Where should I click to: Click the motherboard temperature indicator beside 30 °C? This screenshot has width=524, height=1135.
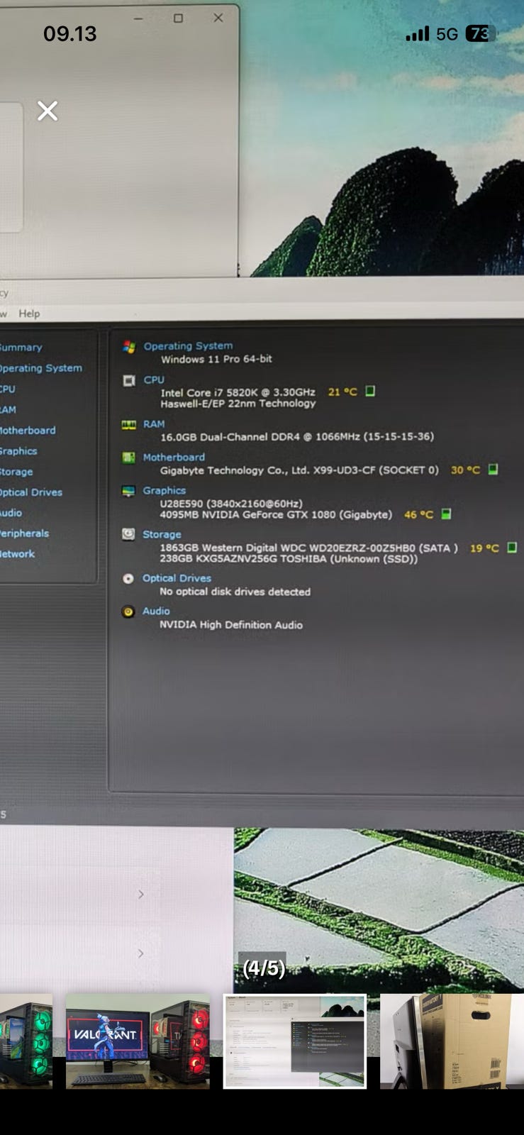coord(493,469)
